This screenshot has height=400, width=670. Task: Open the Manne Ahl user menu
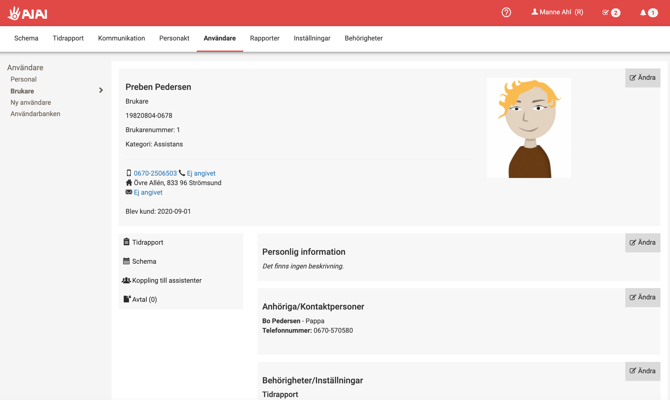pos(557,12)
